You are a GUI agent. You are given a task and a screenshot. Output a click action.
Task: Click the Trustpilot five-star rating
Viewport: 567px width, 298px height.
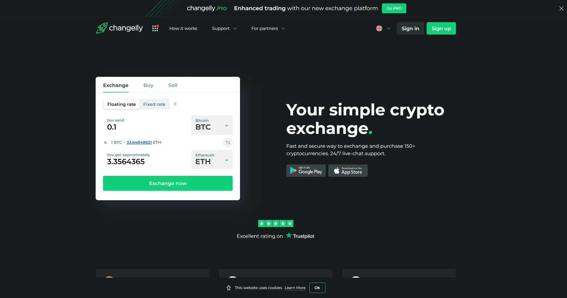pyautogui.click(x=275, y=223)
